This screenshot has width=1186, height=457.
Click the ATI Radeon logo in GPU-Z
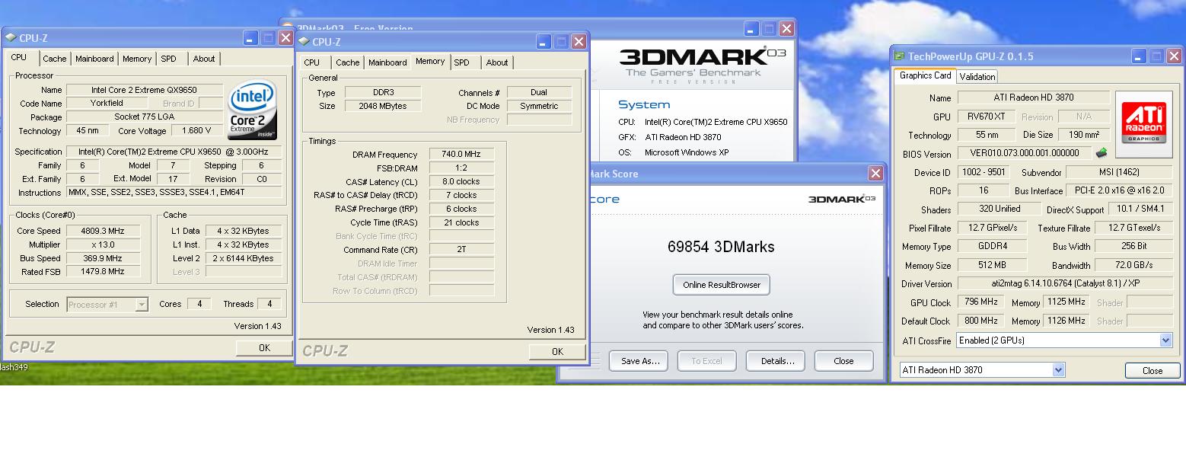click(1143, 125)
